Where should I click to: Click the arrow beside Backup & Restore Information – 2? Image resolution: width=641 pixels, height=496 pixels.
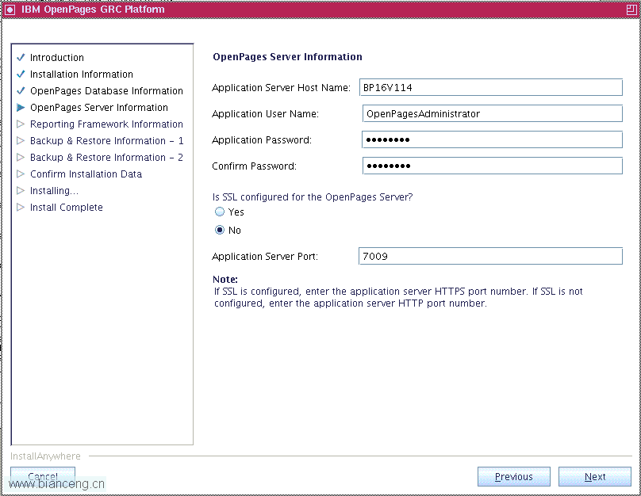coord(21,157)
